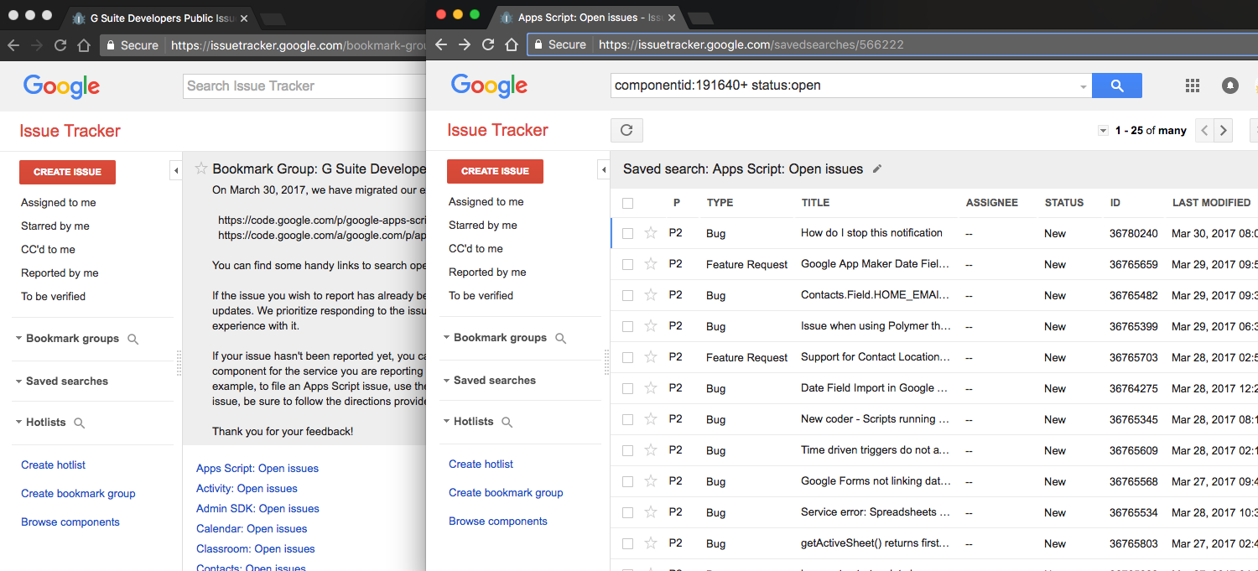Click home button in front browser window
Image resolution: width=1258 pixels, height=571 pixels.
[x=512, y=44]
